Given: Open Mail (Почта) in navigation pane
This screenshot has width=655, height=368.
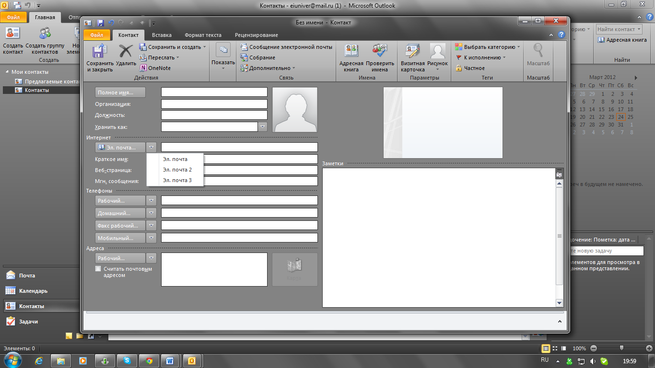Looking at the screenshot, I should (27, 276).
